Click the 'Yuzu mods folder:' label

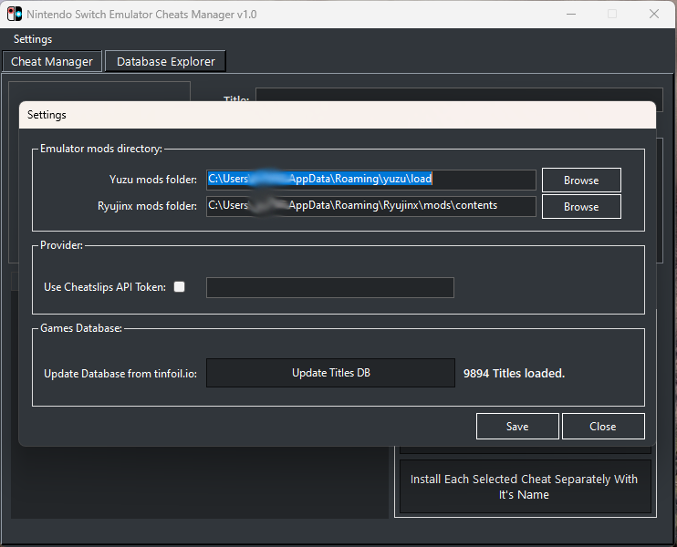(x=153, y=180)
